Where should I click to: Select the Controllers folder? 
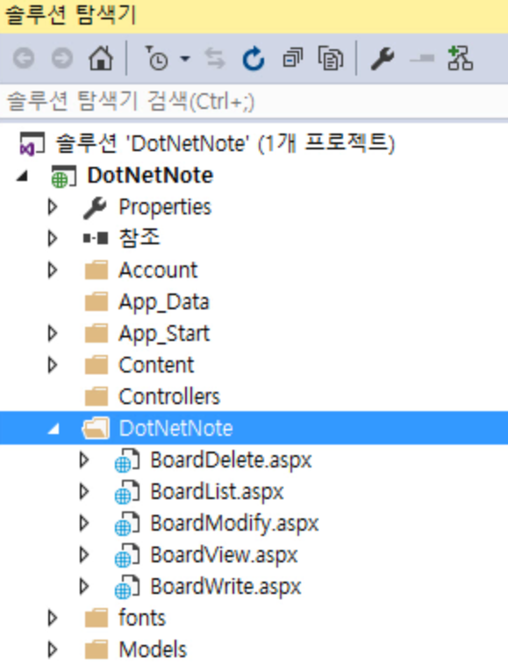[x=169, y=397]
